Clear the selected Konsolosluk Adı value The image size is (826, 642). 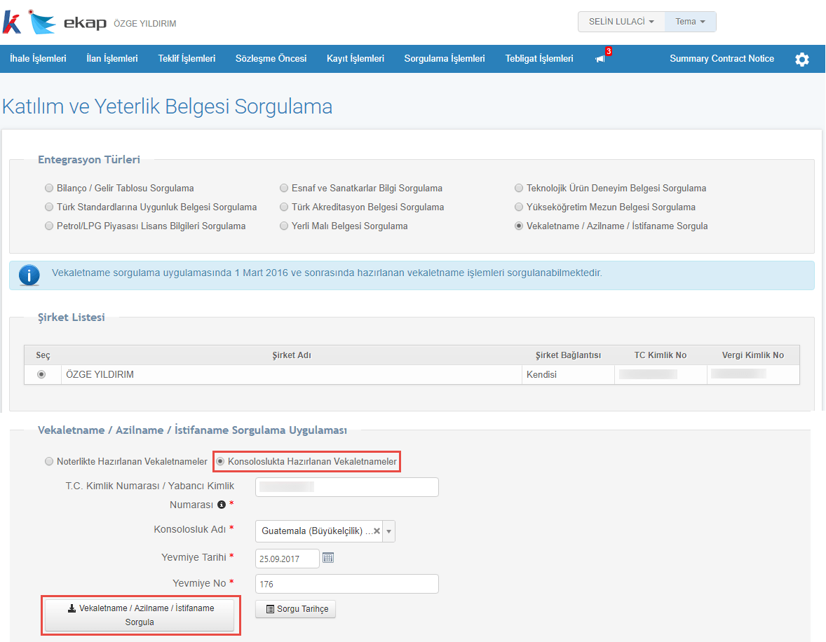(x=377, y=531)
